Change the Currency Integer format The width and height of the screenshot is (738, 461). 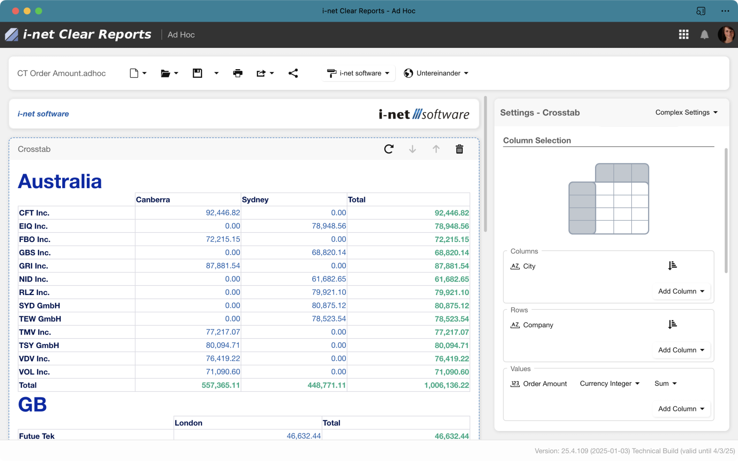click(x=609, y=383)
